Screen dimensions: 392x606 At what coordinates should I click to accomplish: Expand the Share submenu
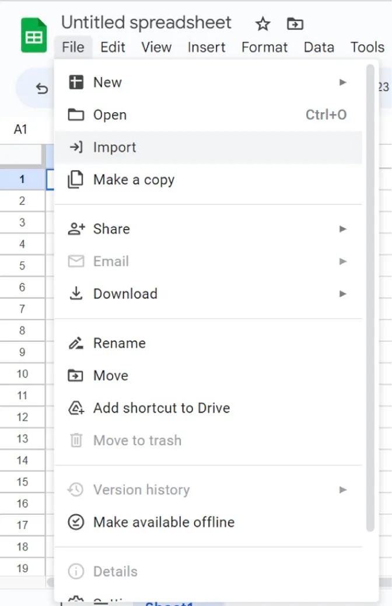tap(343, 228)
